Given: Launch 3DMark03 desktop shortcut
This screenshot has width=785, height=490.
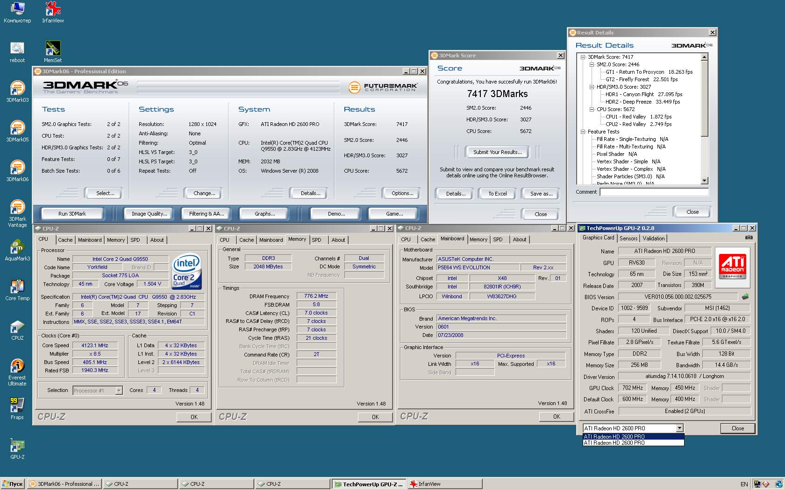Looking at the screenshot, I should point(17,92).
